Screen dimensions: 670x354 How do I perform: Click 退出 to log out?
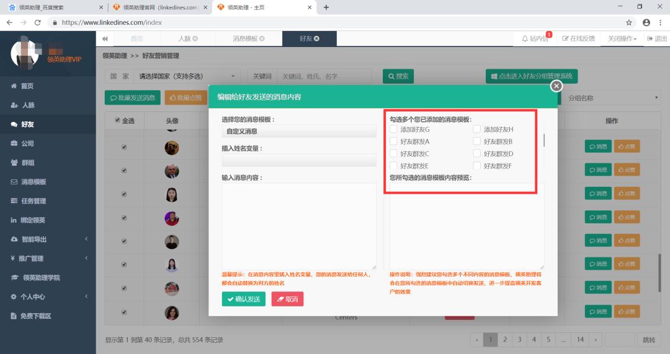tap(657, 39)
